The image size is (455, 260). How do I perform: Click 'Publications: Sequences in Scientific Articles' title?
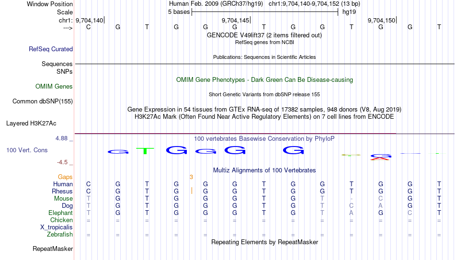(x=264, y=57)
